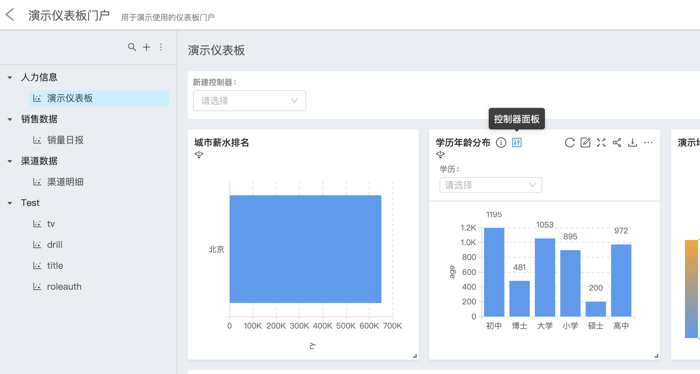Share the 学历年龄分布 chart
This screenshot has height=374, width=700.
pos(617,143)
